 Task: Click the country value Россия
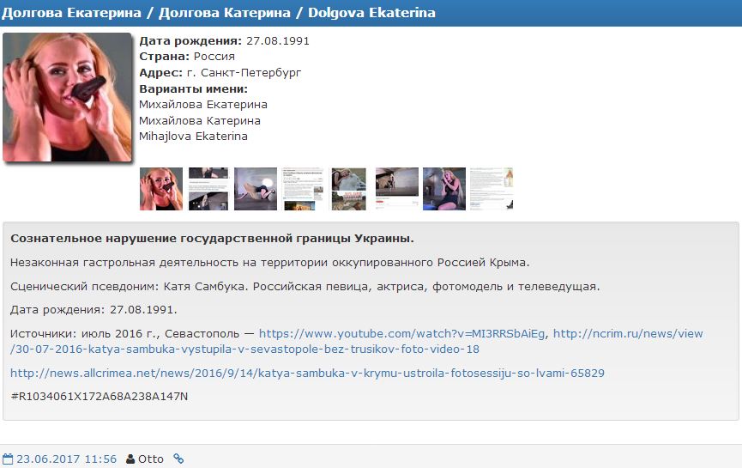click(x=214, y=57)
